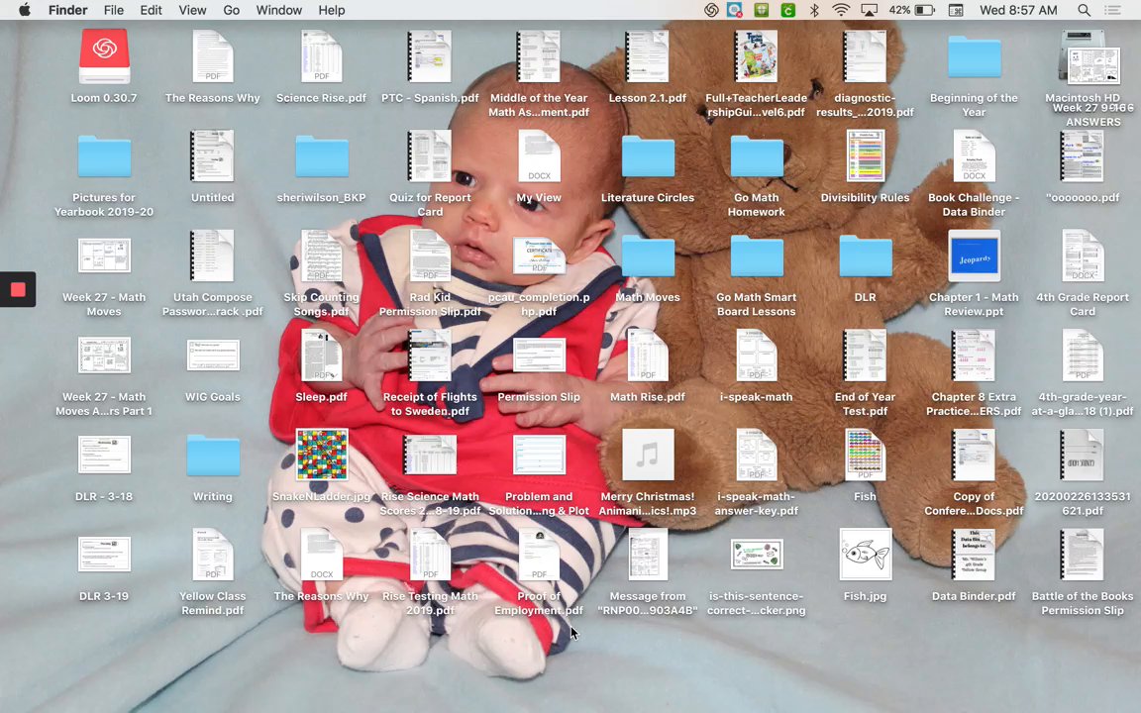
Task: Open the Writing folder
Action: click(213, 455)
